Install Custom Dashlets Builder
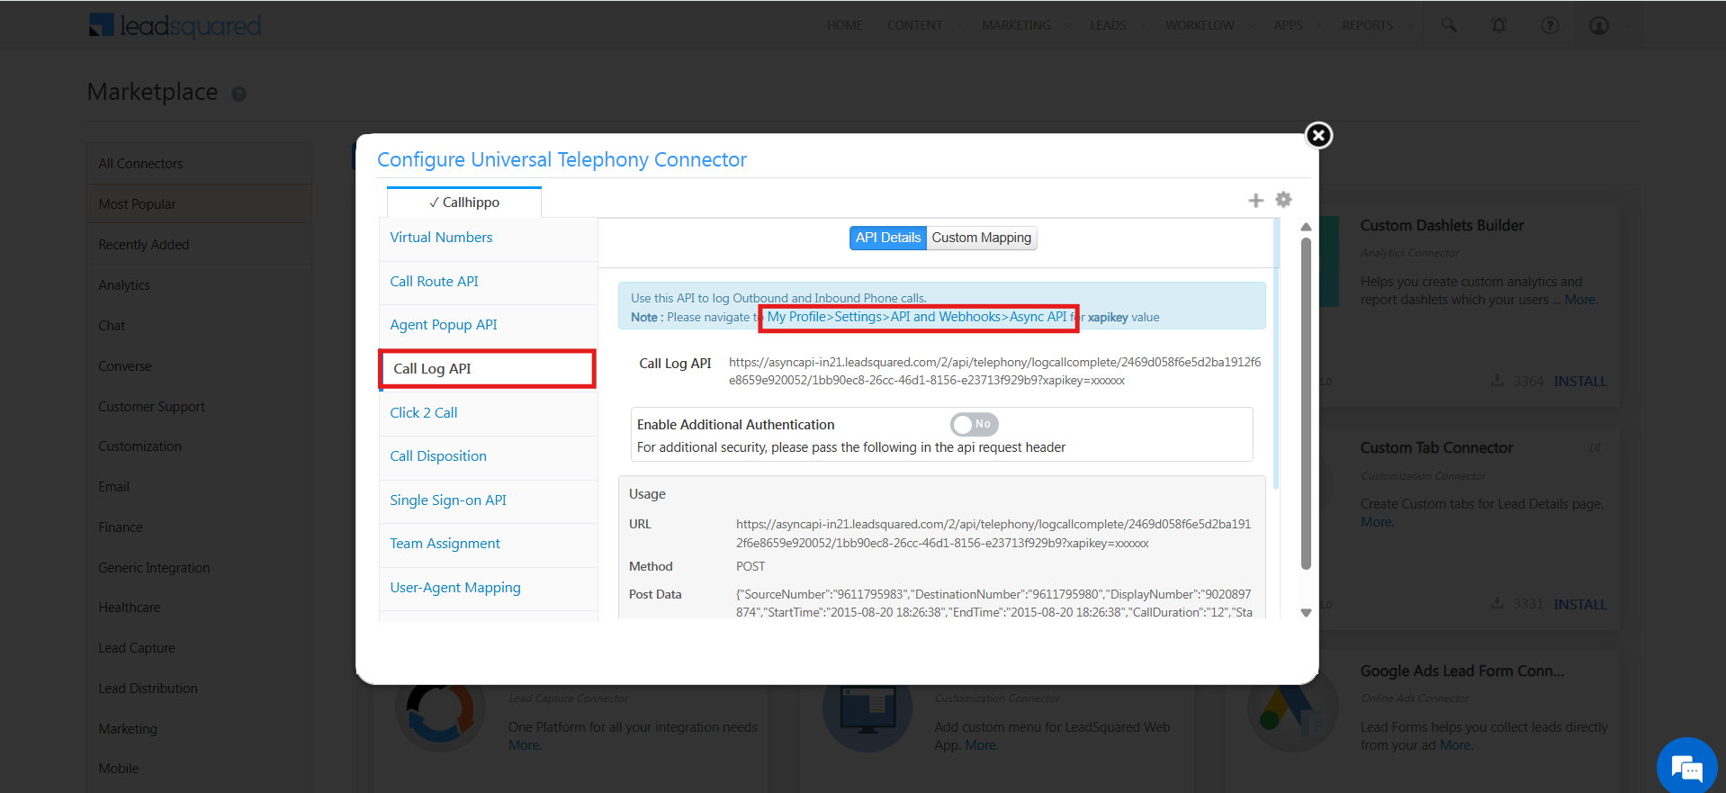Image resolution: width=1726 pixels, height=793 pixels. click(1579, 382)
